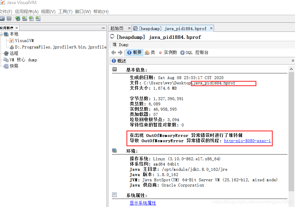
Task: Click the Java VisualVM application icon
Action: pyautogui.click(x=2, y=2)
